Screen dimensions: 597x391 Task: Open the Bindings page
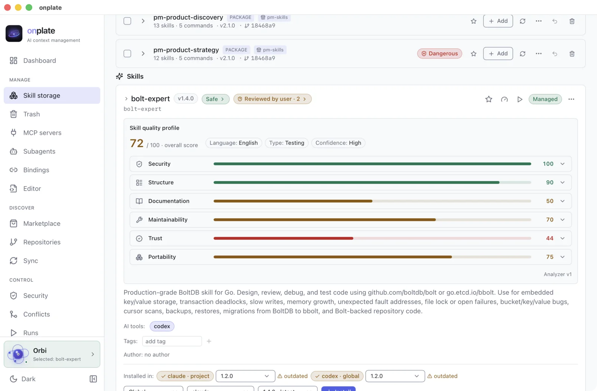pyautogui.click(x=52, y=170)
